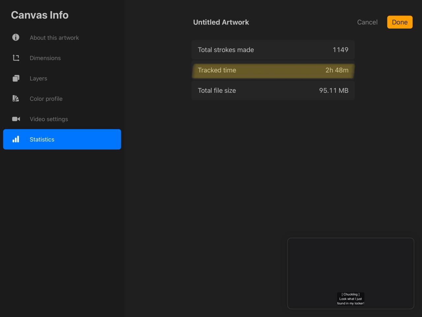Cancel the Canvas Info dialog
422x317 pixels.
coord(367,22)
